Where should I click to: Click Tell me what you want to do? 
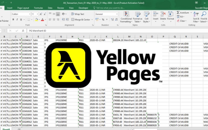click(109, 8)
